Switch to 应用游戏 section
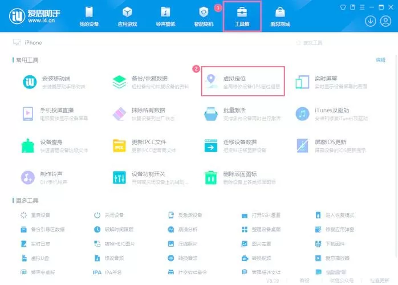This screenshot has height=285, width=398. pyautogui.click(x=127, y=17)
